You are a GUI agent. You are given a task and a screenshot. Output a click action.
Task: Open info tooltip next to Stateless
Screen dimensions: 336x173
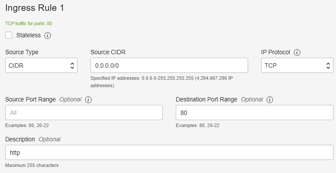tap(48, 36)
